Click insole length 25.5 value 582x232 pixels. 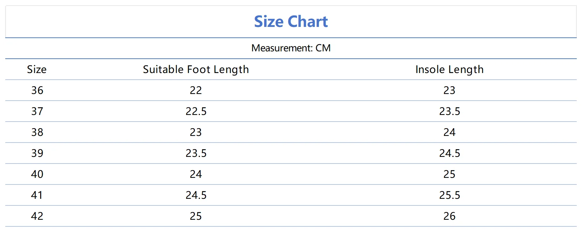tap(450, 195)
